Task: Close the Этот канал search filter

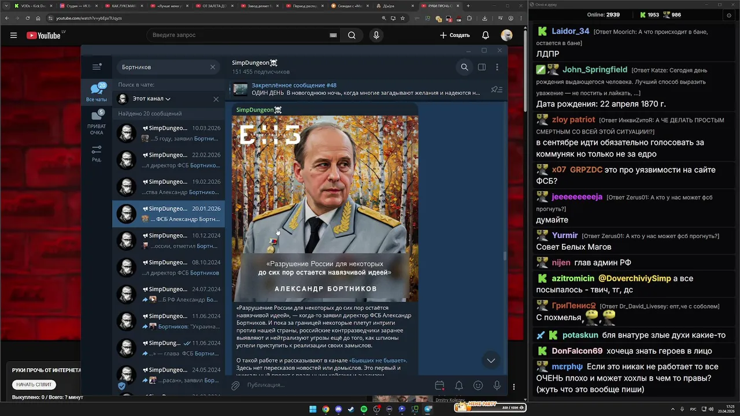Action: pos(216,99)
